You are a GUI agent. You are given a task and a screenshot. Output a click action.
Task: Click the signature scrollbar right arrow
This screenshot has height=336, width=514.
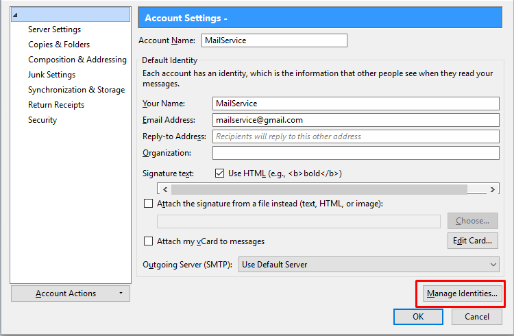tap(492, 189)
